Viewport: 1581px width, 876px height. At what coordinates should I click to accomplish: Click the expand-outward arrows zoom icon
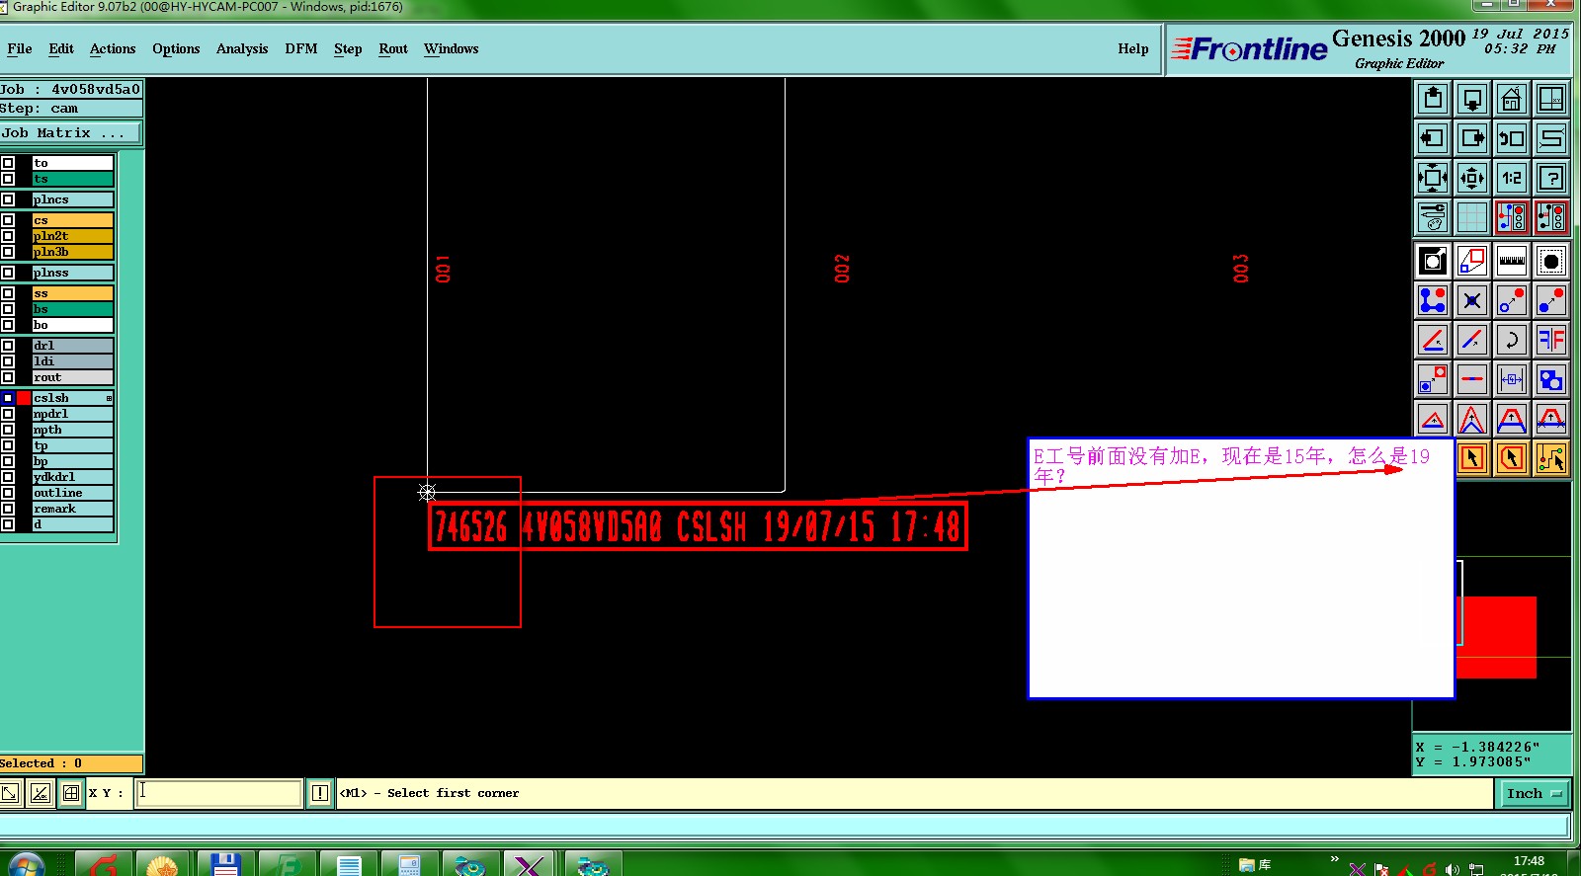click(1433, 178)
